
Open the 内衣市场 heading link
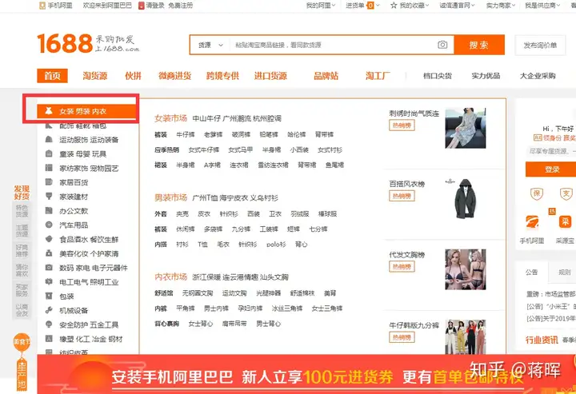point(171,277)
